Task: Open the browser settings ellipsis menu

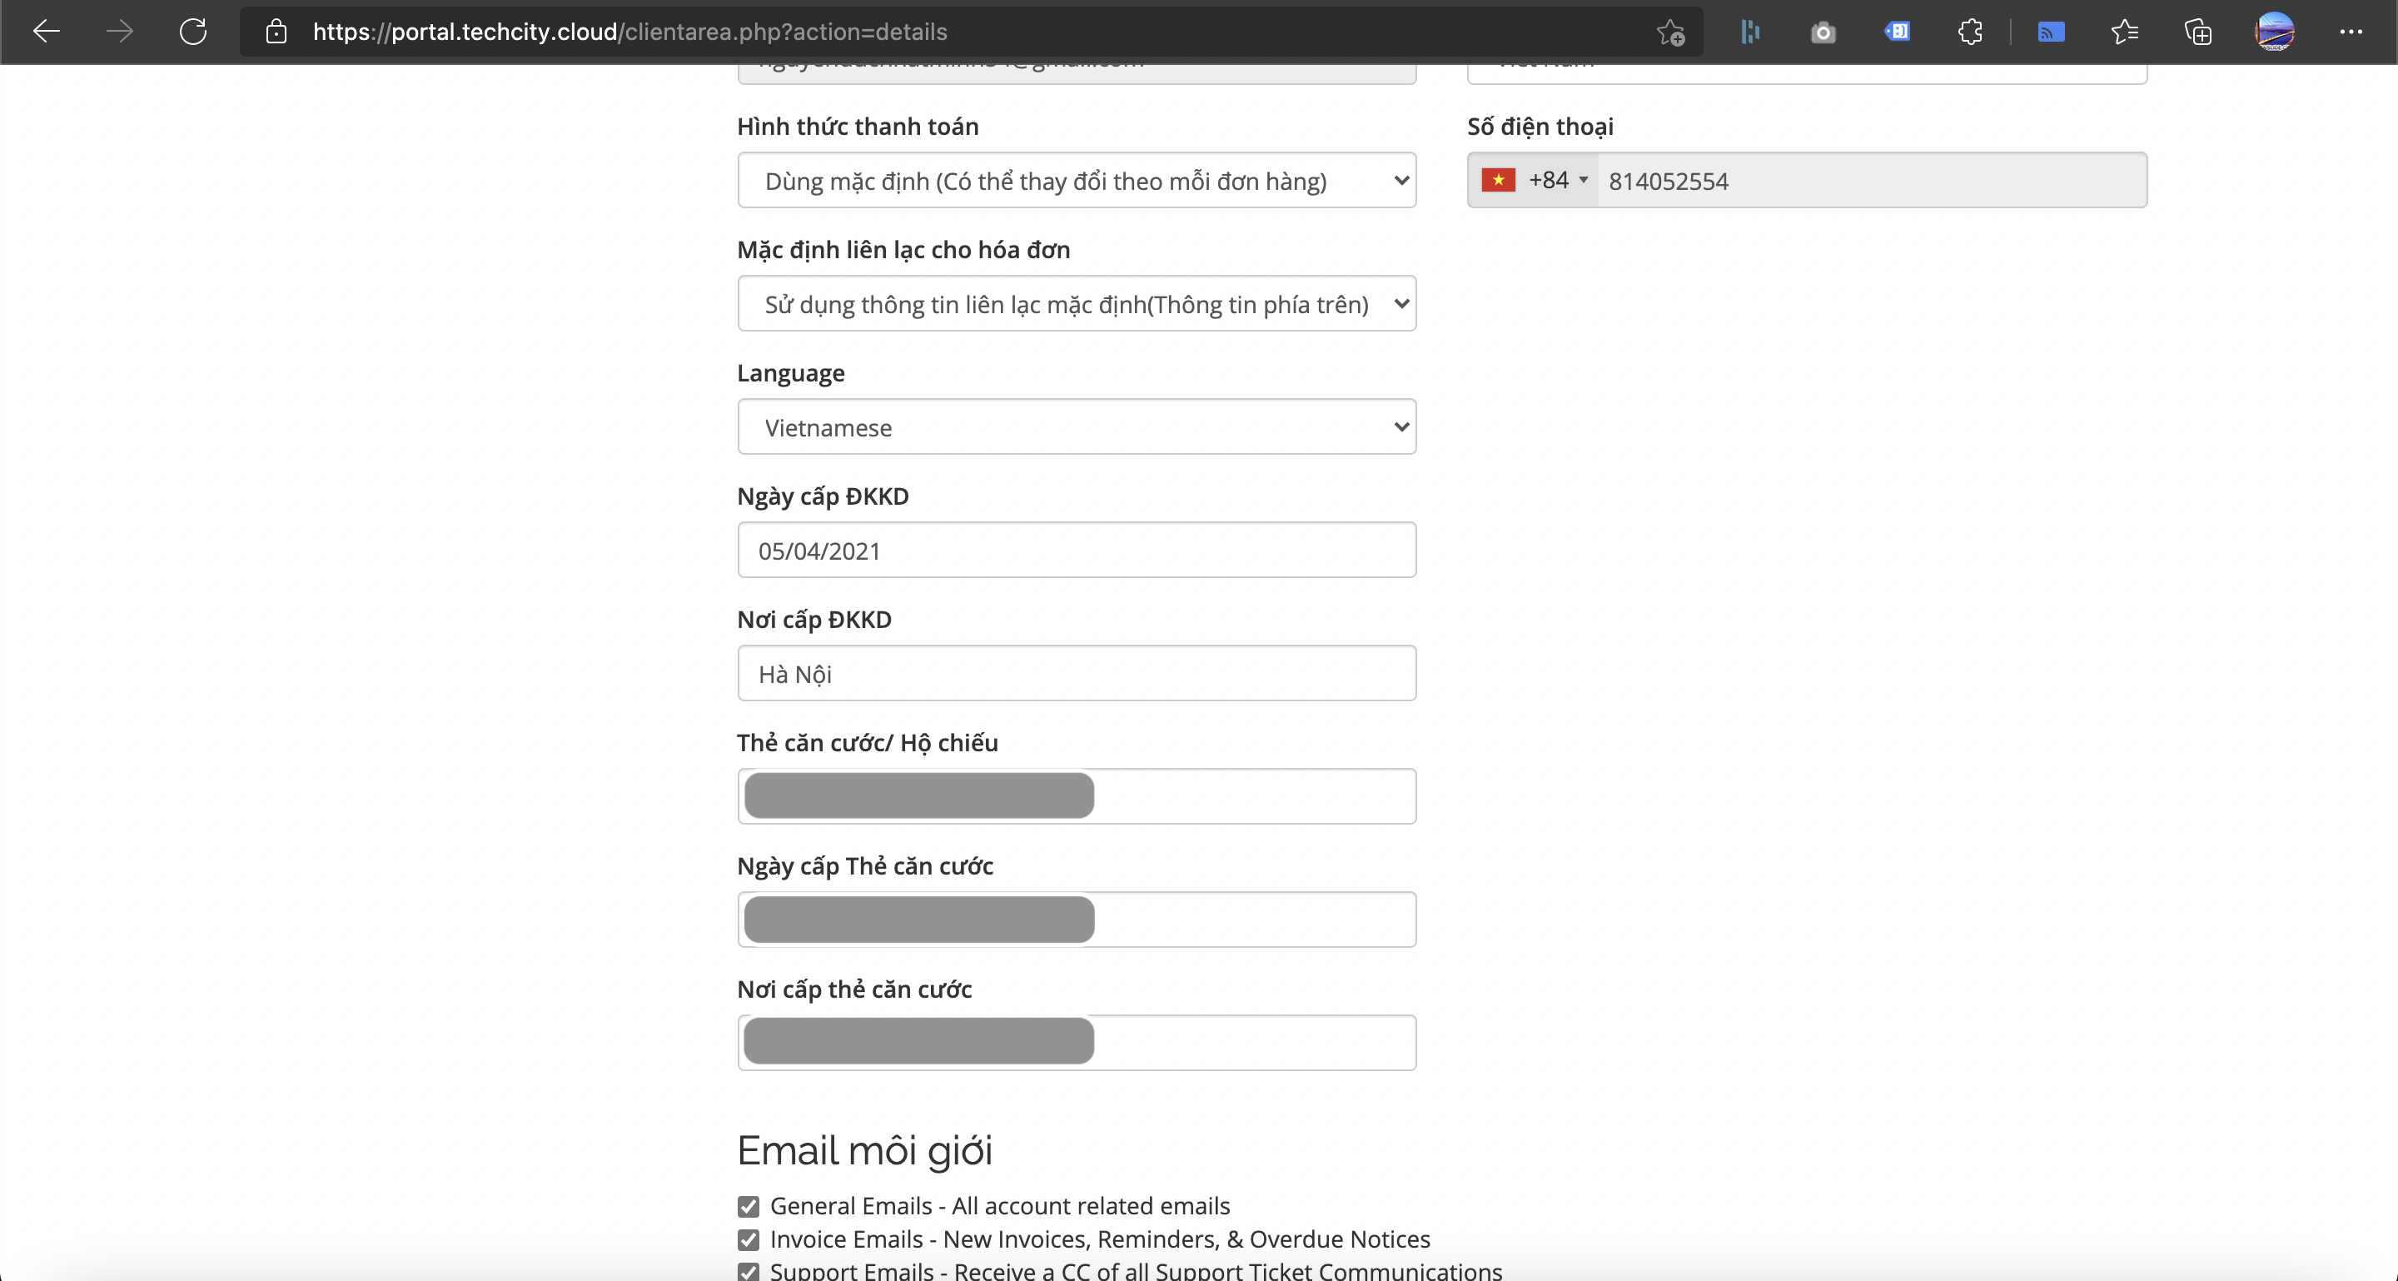Action: click(2351, 32)
